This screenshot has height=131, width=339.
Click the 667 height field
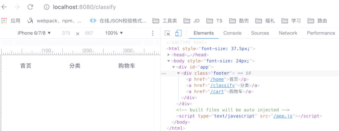89,33
